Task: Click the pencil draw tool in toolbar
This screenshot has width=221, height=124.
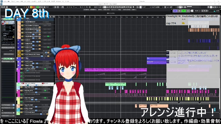Action: tap(109, 7)
